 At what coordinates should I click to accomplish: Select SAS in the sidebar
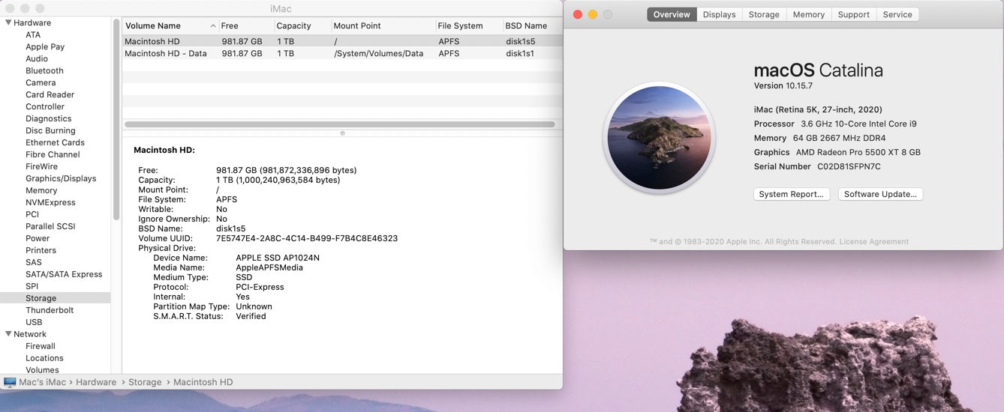point(34,262)
